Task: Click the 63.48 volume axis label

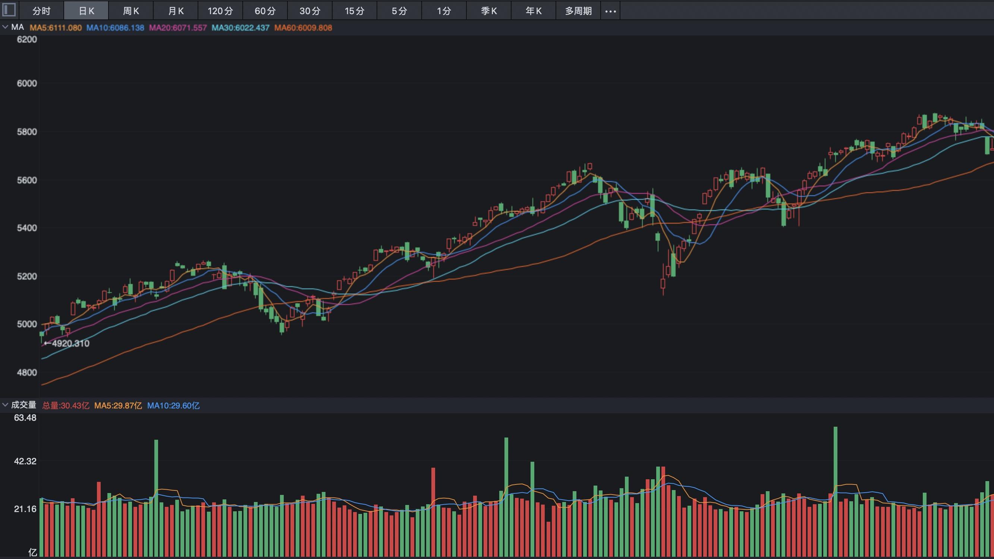Action: pyautogui.click(x=25, y=417)
